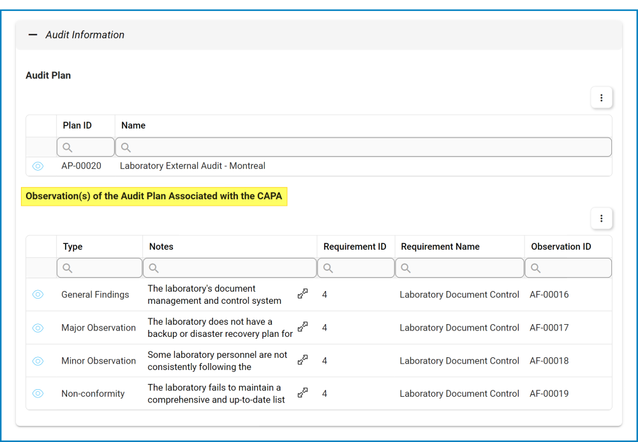Click the Observation ID filter field
Viewport: 638px width, 442px height.
[x=568, y=267]
